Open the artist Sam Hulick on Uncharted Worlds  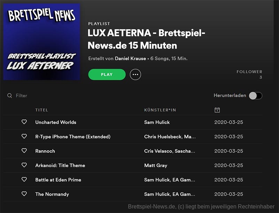click(x=157, y=122)
